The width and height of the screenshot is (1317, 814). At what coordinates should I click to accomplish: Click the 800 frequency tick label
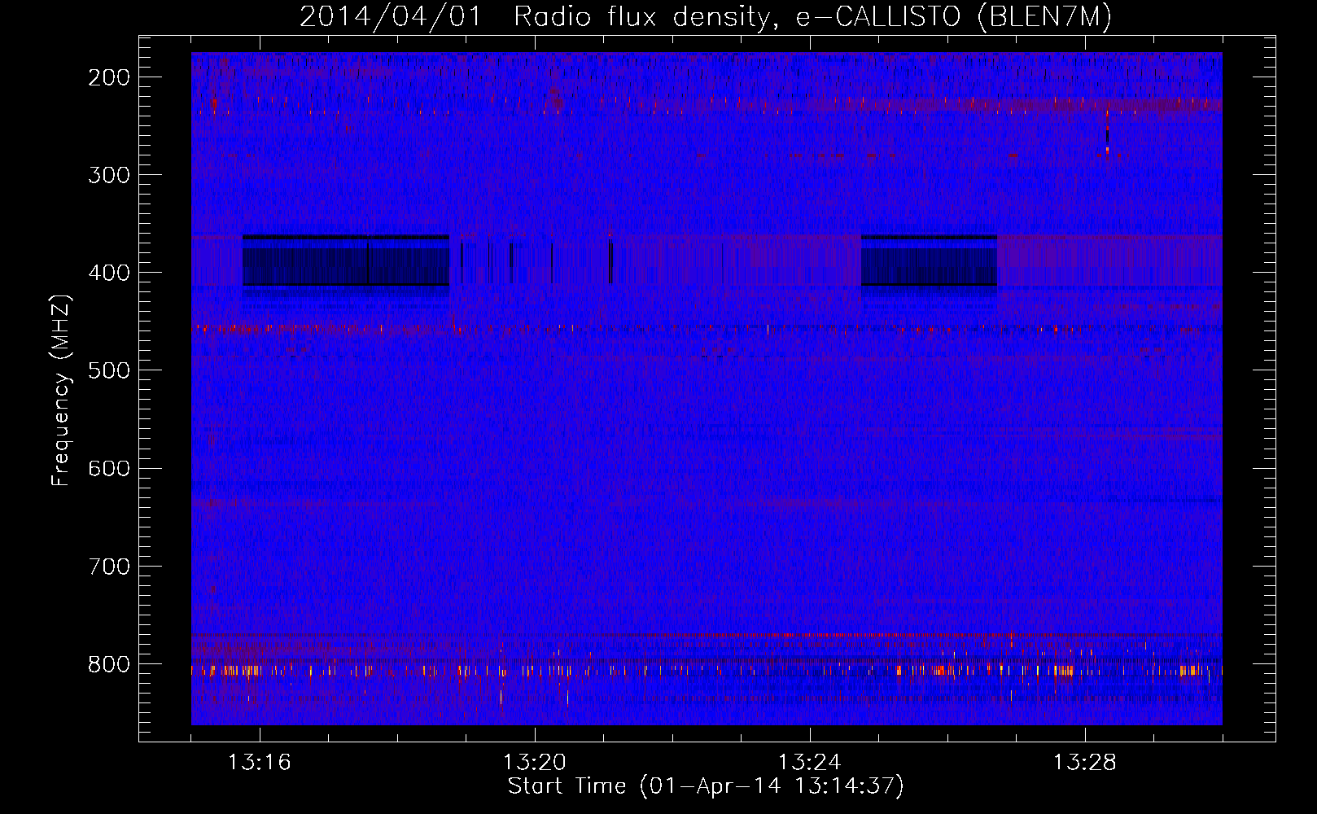(x=108, y=664)
